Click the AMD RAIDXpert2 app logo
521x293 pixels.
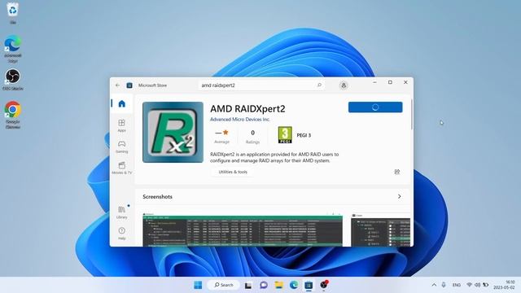173,132
